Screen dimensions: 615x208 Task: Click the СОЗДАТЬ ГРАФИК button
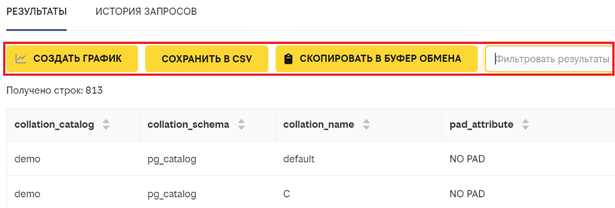pyautogui.click(x=72, y=58)
